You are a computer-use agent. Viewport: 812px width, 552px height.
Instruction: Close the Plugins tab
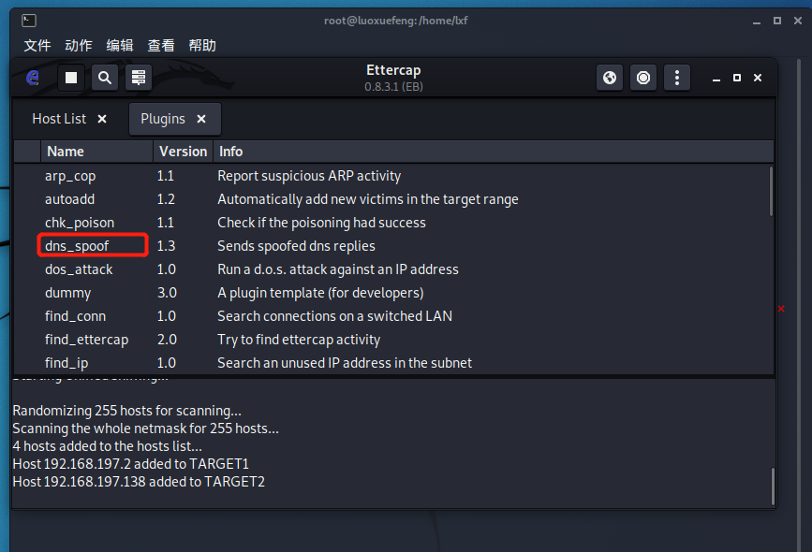click(x=201, y=119)
